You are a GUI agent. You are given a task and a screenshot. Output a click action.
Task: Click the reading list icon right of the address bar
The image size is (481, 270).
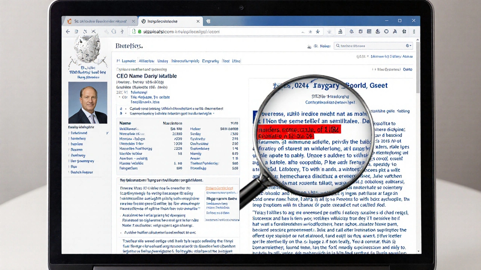[369, 31]
